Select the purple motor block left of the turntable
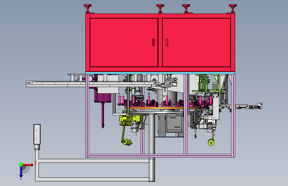The image size is (288, 186). [x=103, y=98]
